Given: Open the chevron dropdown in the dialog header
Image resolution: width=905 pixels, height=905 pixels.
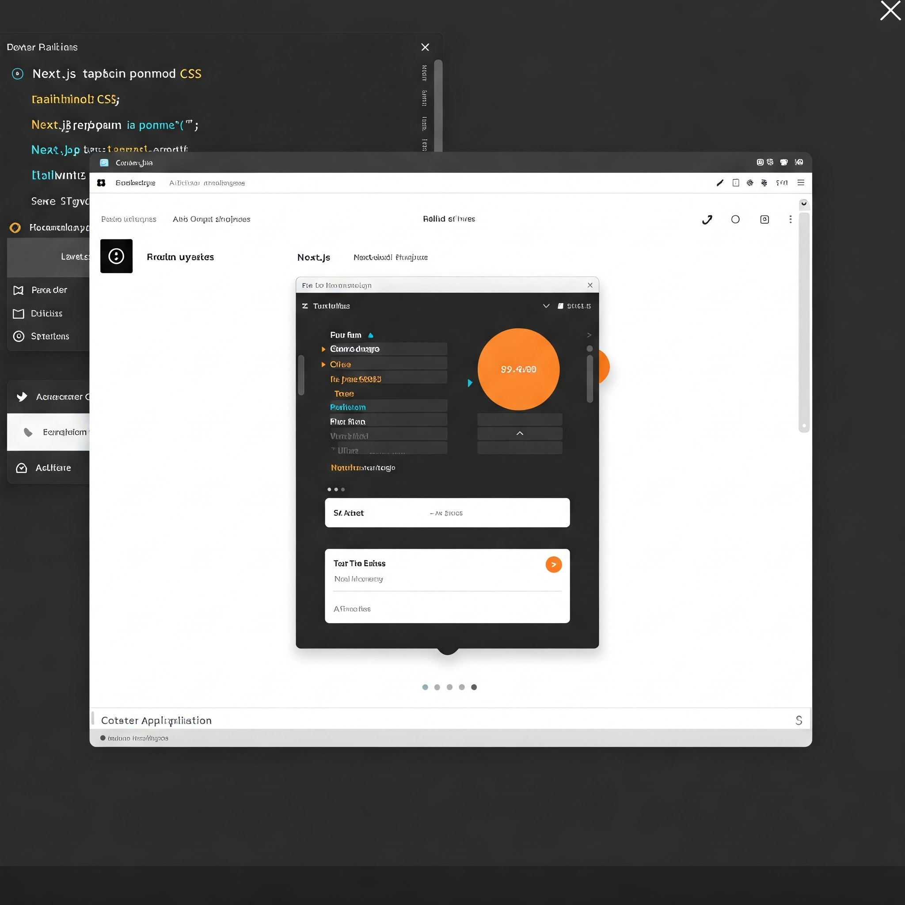Looking at the screenshot, I should (545, 306).
